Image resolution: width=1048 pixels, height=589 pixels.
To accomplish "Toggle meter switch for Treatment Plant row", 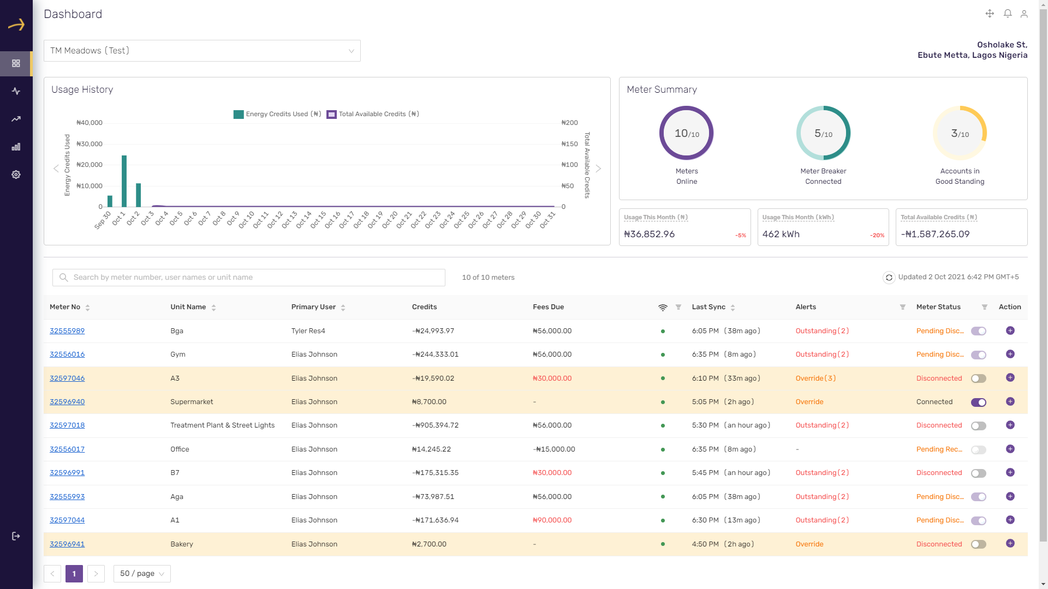I will pyautogui.click(x=979, y=426).
